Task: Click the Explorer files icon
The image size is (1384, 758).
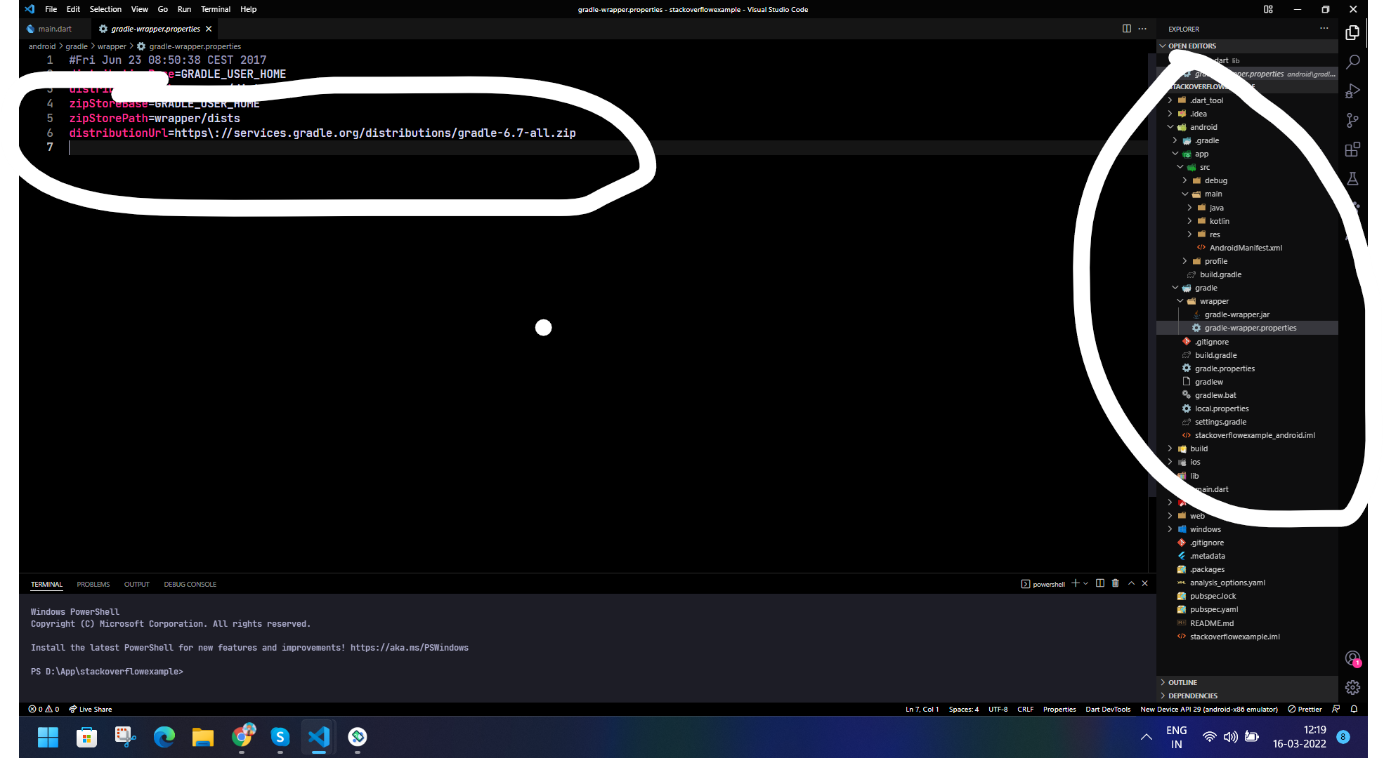Action: [1352, 33]
